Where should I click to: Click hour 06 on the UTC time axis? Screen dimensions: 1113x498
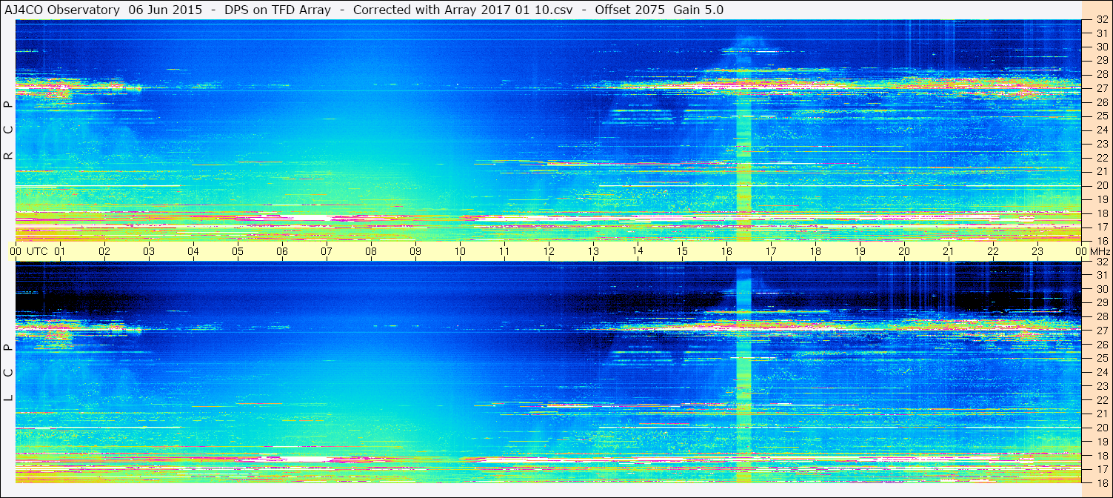pyautogui.click(x=282, y=251)
